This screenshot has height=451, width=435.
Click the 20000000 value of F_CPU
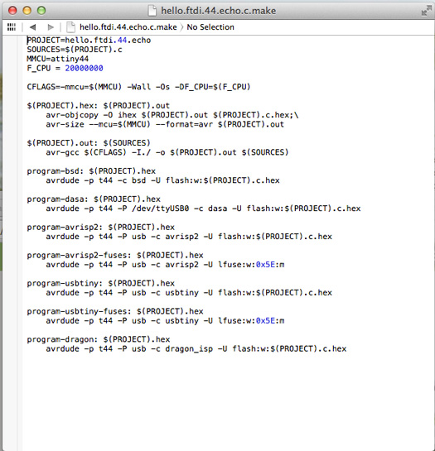pos(84,68)
